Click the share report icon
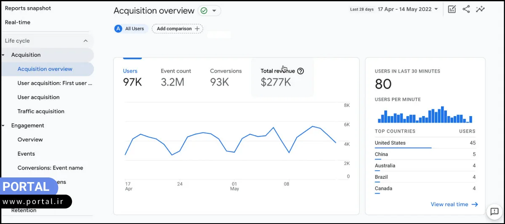Image resolution: width=505 pixels, height=224 pixels. pos(466,9)
